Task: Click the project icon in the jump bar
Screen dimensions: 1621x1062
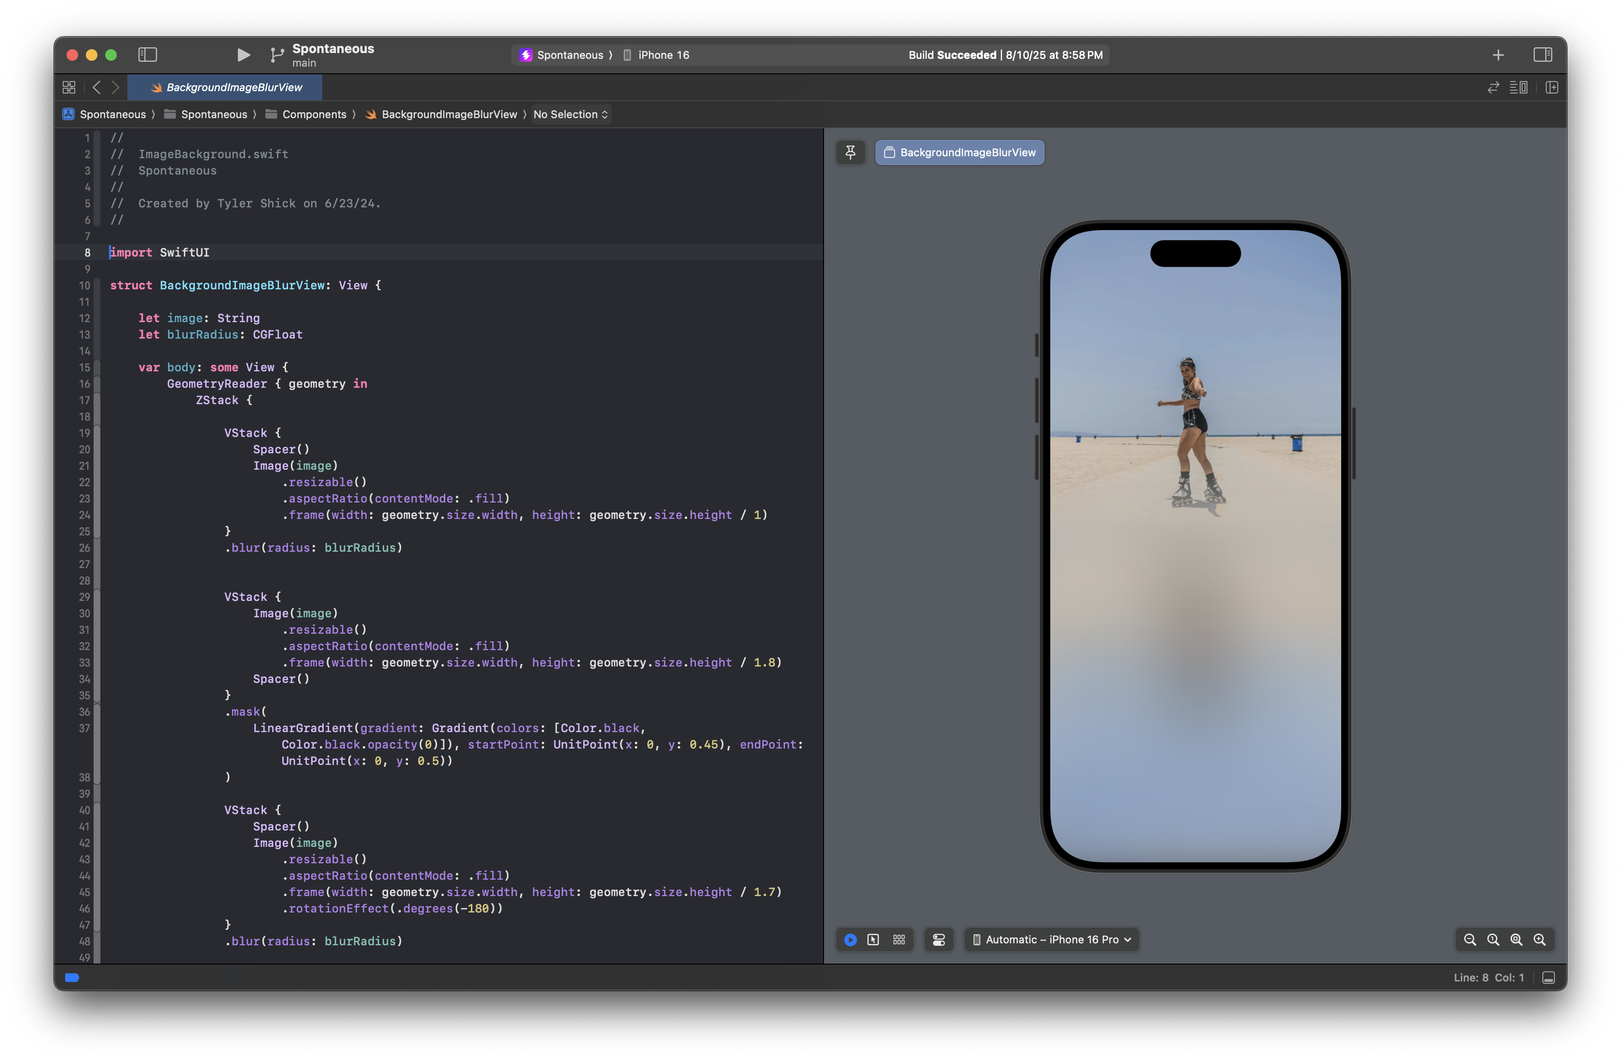Action: [x=68, y=114]
